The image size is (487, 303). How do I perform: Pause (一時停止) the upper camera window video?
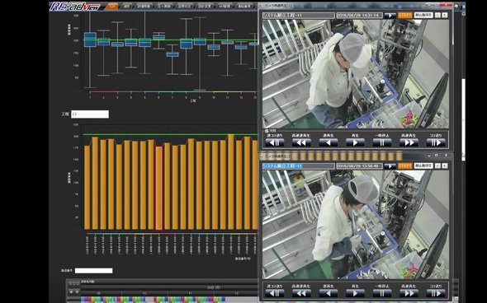[x=382, y=142]
